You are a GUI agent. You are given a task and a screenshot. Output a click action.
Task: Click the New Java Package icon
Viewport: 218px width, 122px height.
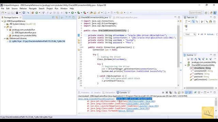pyautogui.click(x=33, y=13)
